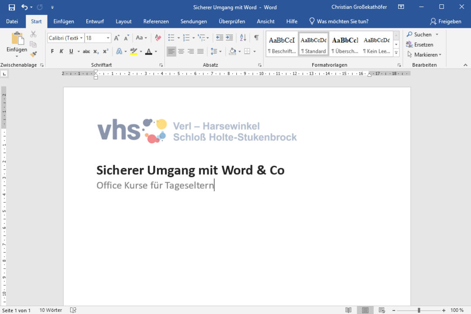
Task: Apply the Überschrift style
Action: click(x=345, y=44)
